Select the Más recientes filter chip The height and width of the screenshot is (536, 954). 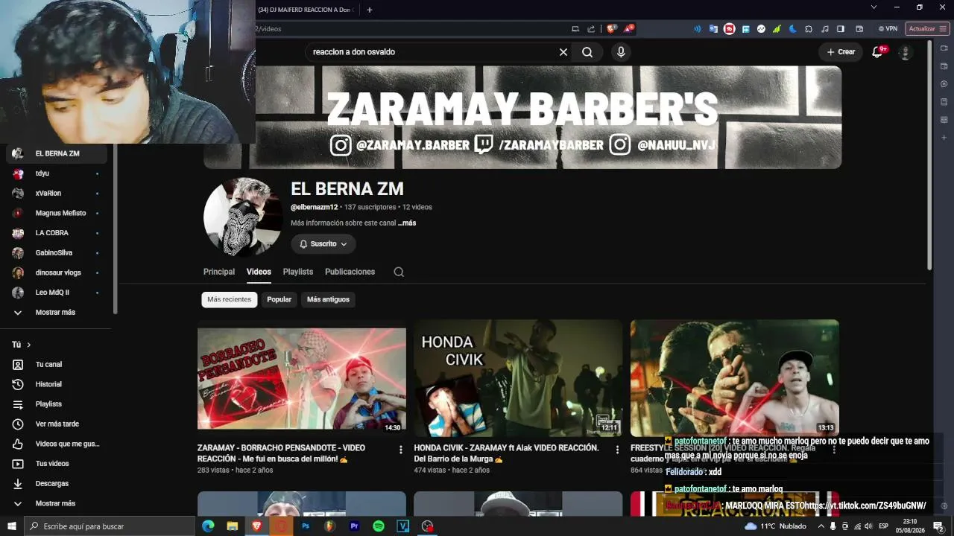[230, 299]
